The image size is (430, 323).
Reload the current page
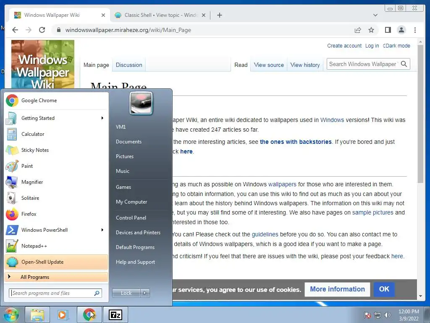[x=42, y=30]
